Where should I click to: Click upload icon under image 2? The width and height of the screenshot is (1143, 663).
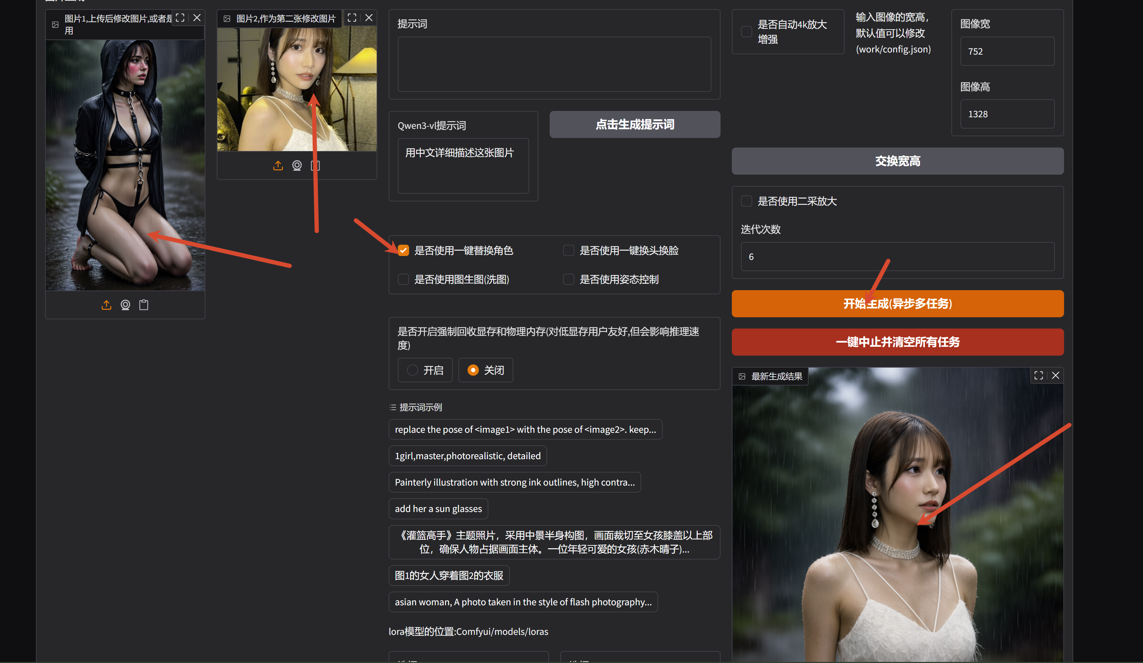[278, 166]
